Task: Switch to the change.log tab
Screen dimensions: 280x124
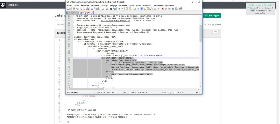Action: point(72,13)
